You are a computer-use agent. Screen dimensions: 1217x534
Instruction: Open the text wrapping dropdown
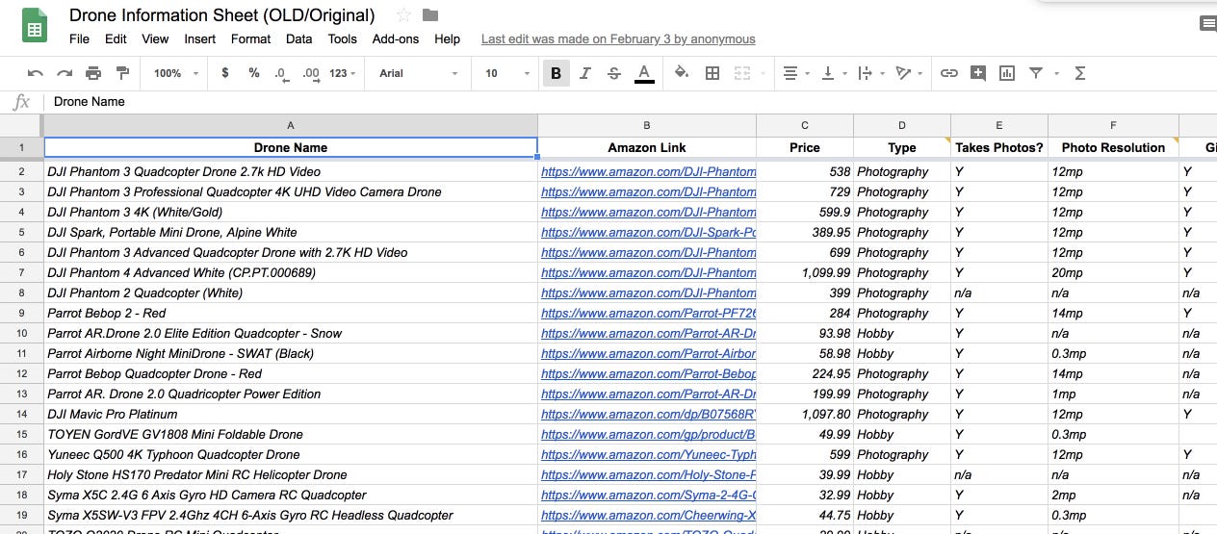point(869,73)
